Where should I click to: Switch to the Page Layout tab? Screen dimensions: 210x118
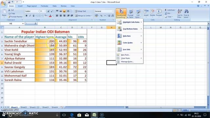pos(32,6)
